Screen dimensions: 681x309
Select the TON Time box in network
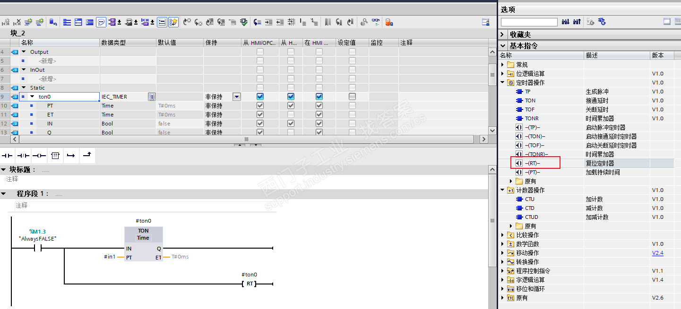click(143, 244)
